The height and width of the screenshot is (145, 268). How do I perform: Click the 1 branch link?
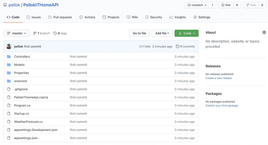coord(42,33)
